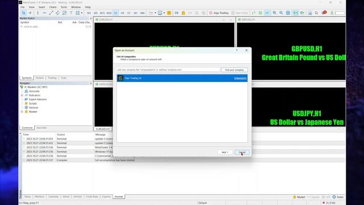Open the Journal tab in Toolbox
The width and height of the screenshot is (364, 205).
coord(119,196)
